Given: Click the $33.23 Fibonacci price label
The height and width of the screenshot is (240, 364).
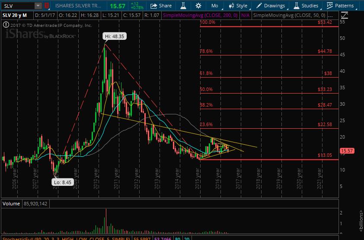Looking at the screenshot, I should point(325,89).
